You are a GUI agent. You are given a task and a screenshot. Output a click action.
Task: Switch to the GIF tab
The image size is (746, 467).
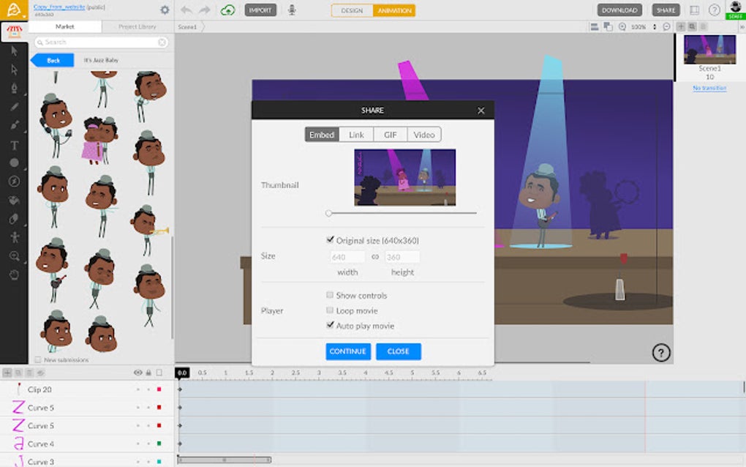pos(389,134)
